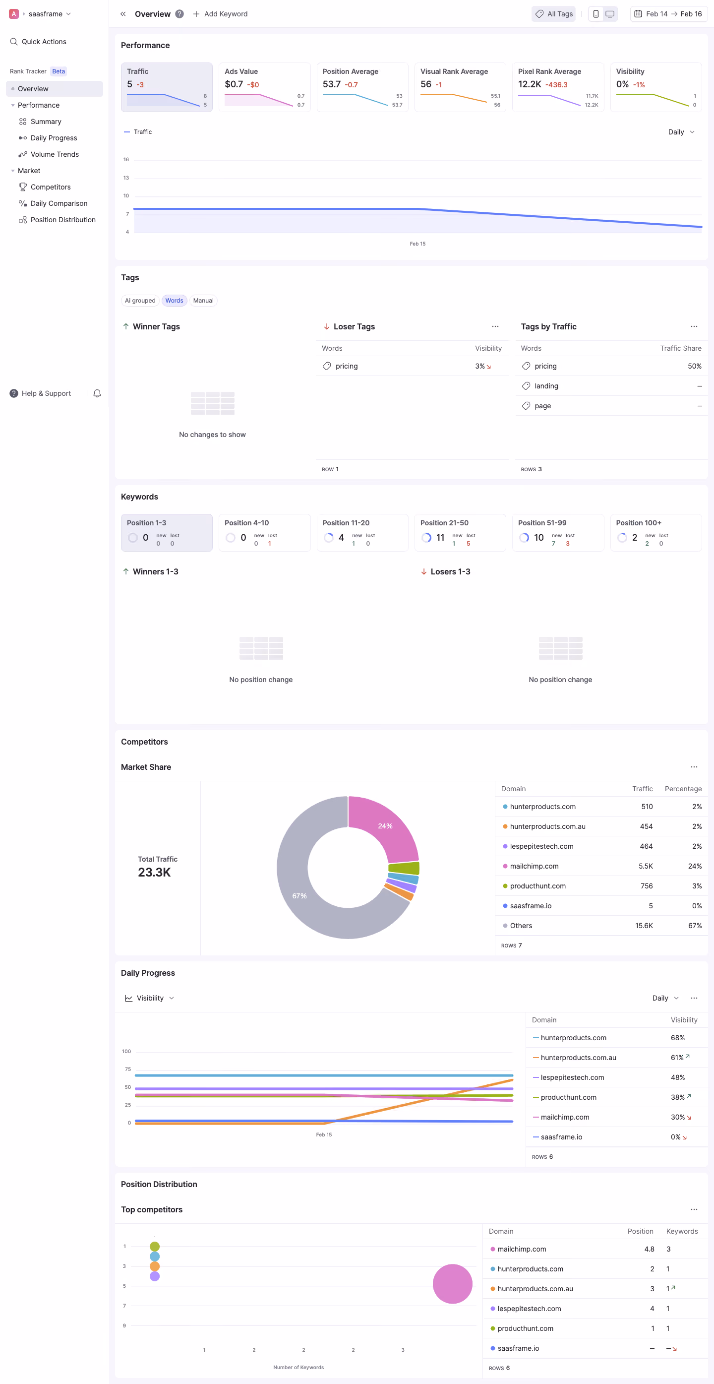Select the Position Average metric card
This screenshot has height=1384, width=714.
362,88
